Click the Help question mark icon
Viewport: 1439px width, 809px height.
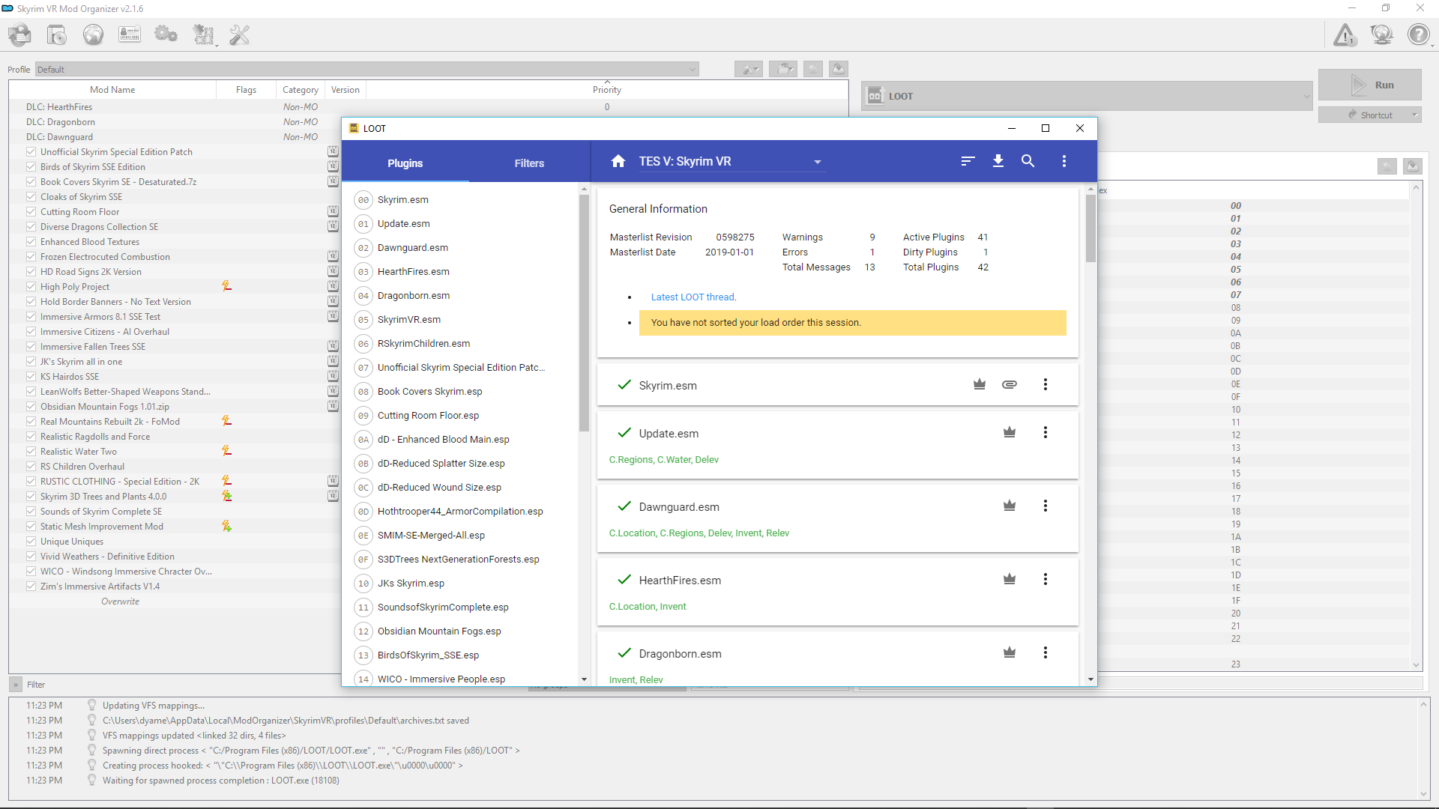point(1418,34)
